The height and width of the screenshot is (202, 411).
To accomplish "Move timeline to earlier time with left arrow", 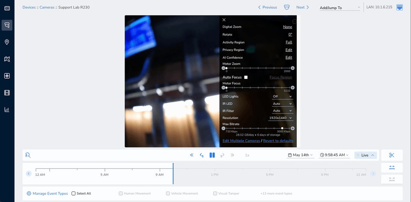I will coord(29,174).
